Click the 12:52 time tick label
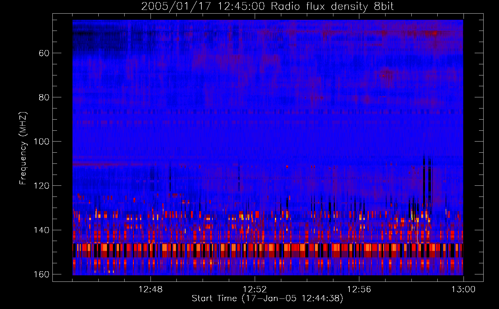Screen dimensions: 499x309 (x=255, y=290)
